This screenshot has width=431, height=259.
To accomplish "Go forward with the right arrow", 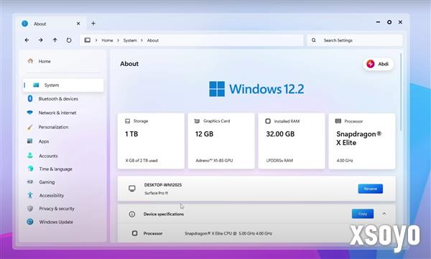I will pyautogui.click(x=41, y=40).
